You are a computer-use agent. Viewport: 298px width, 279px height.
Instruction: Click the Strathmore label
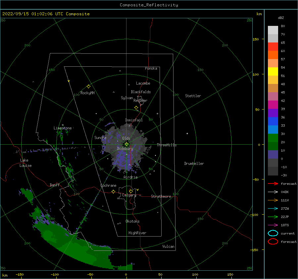tap(161, 196)
